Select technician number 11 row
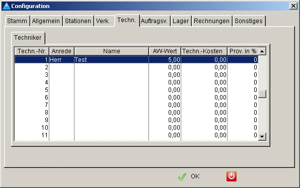 [136, 135]
